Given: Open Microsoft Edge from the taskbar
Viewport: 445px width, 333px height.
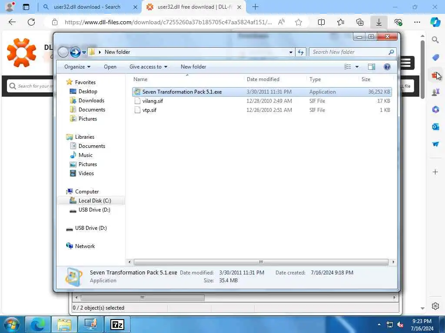Looking at the screenshot, I should click(38, 324).
